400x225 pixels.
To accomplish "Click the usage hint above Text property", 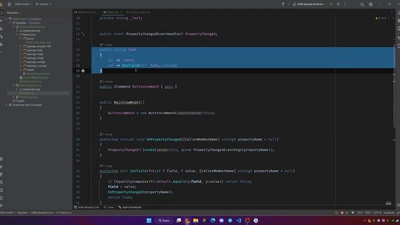I will [x=106, y=44].
